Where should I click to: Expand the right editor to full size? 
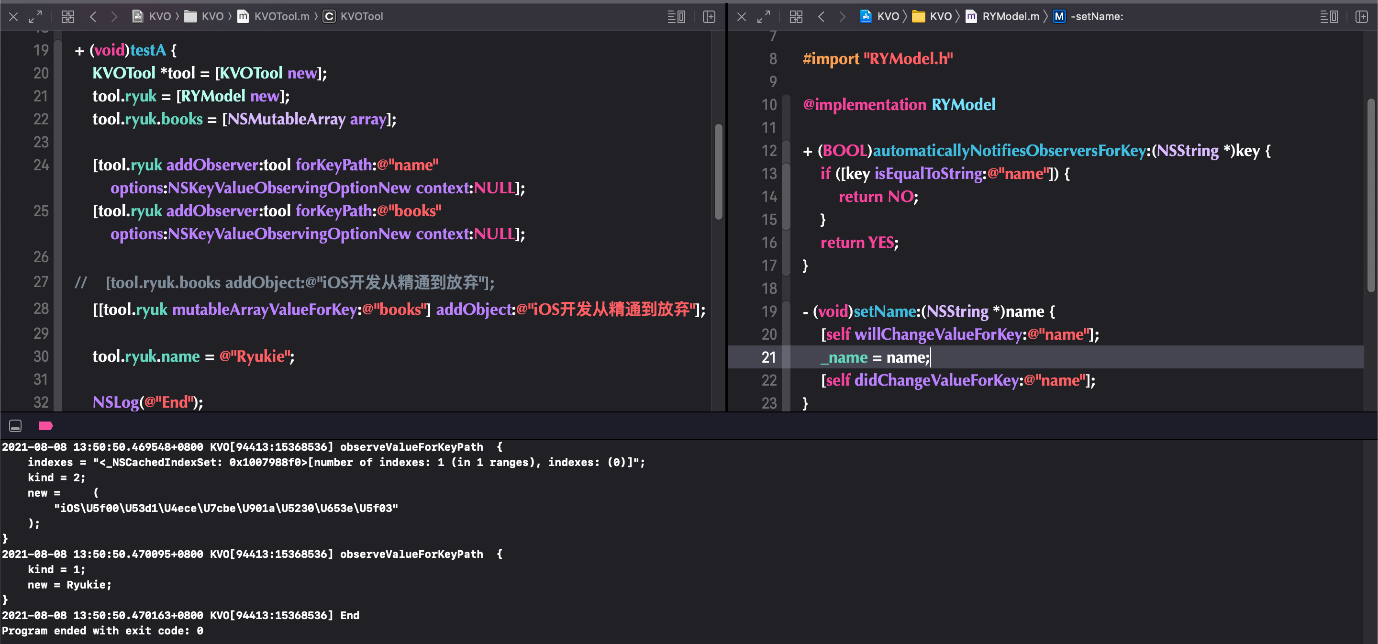click(x=763, y=17)
